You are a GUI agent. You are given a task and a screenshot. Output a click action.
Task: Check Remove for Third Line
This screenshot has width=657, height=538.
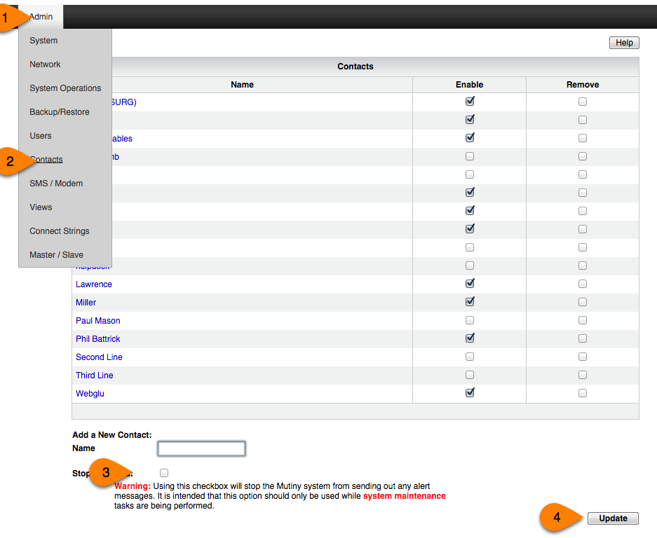583,375
